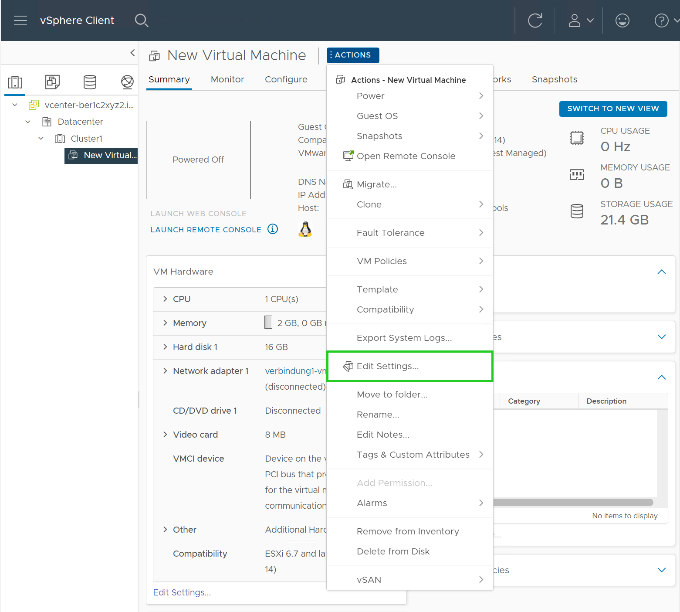Choose Delete from Disk
The image size is (680, 612).
point(410,551)
